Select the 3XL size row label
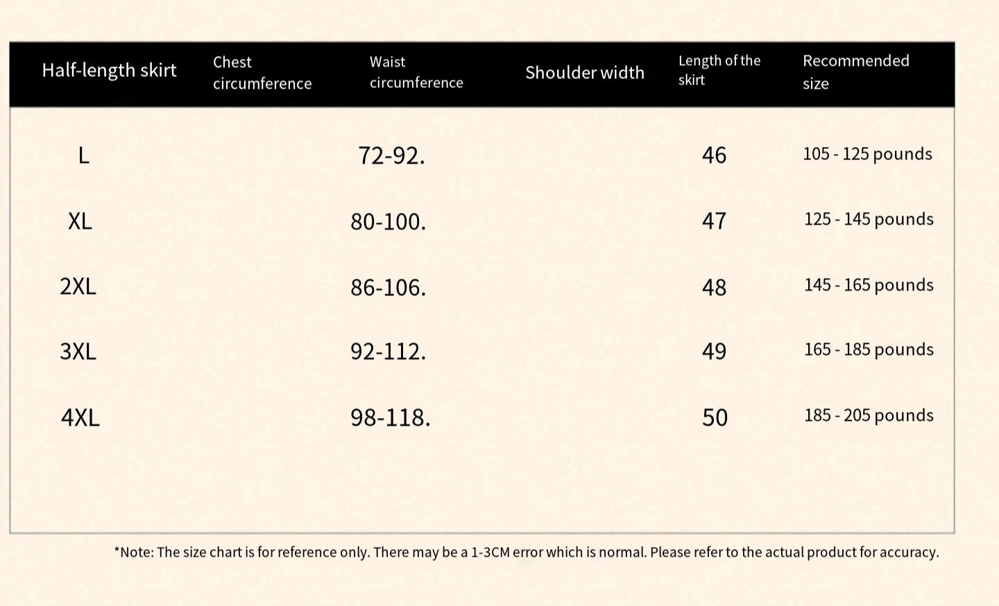 tap(78, 352)
